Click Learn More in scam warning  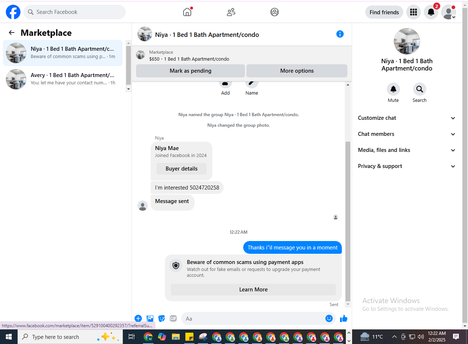pos(253,290)
